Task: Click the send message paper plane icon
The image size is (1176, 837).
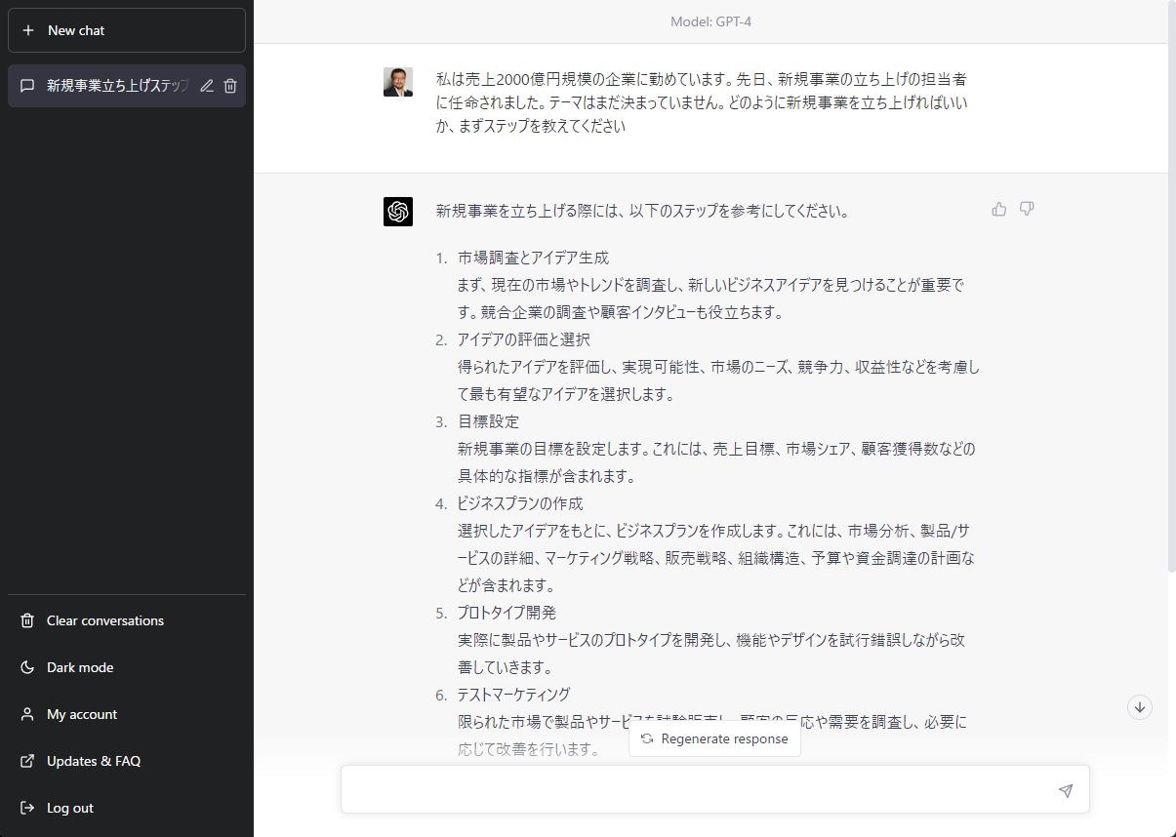Action: pos(1065,790)
